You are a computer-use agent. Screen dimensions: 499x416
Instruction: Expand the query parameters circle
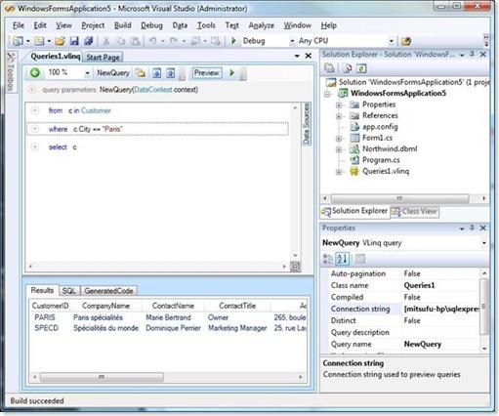pos(32,90)
